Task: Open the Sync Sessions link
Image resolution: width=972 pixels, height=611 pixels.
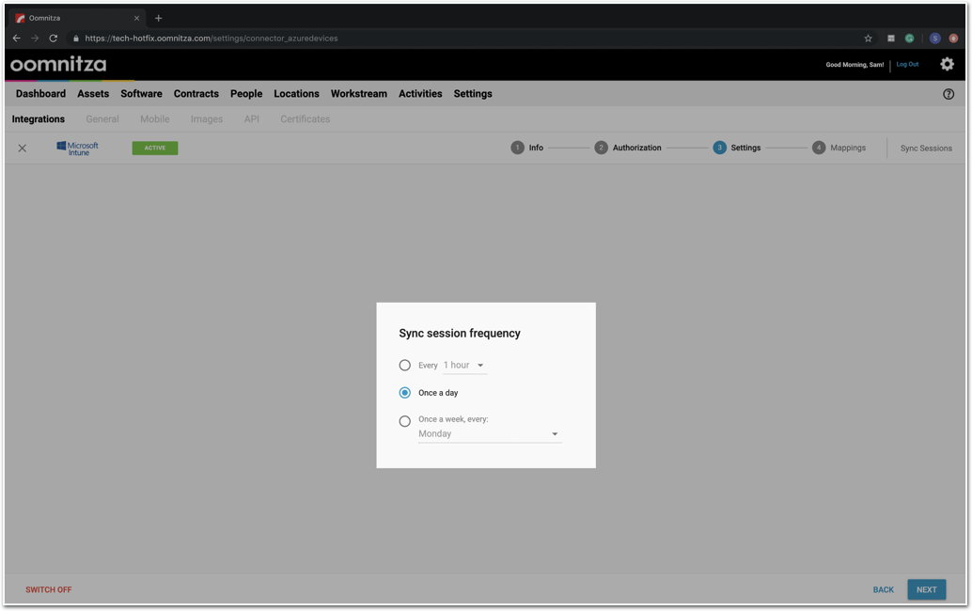Action: [x=925, y=149]
